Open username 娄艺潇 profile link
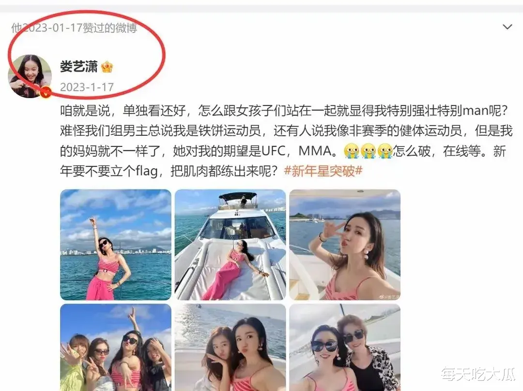 pos(79,67)
